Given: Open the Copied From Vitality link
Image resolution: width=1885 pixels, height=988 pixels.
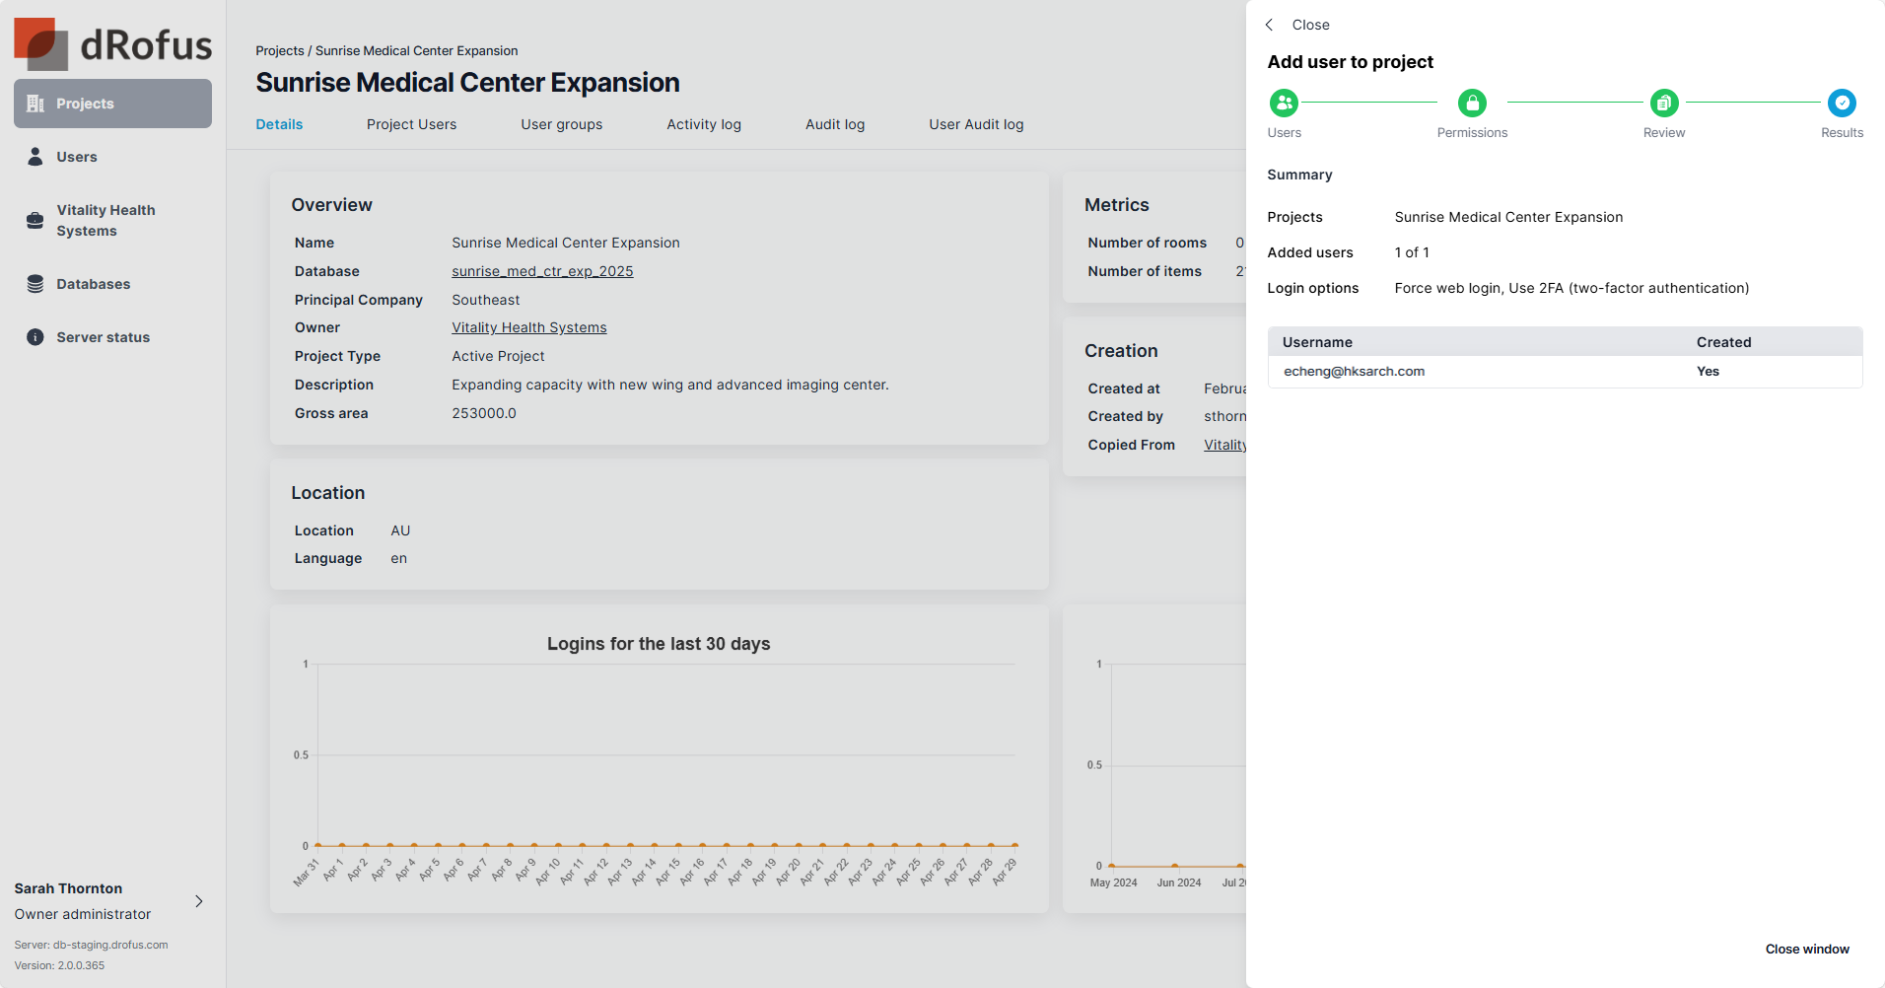Looking at the screenshot, I should [1224, 445].
